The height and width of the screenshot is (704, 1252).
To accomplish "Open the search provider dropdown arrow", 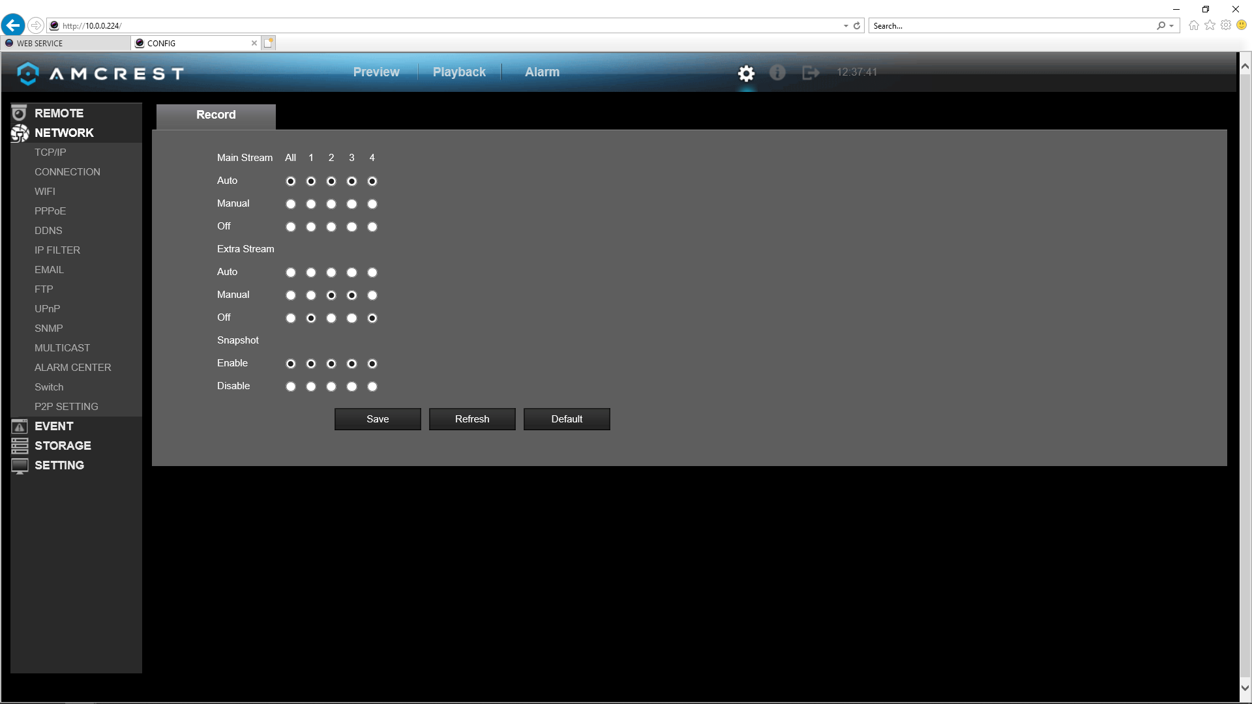I will pos(1172,26).
